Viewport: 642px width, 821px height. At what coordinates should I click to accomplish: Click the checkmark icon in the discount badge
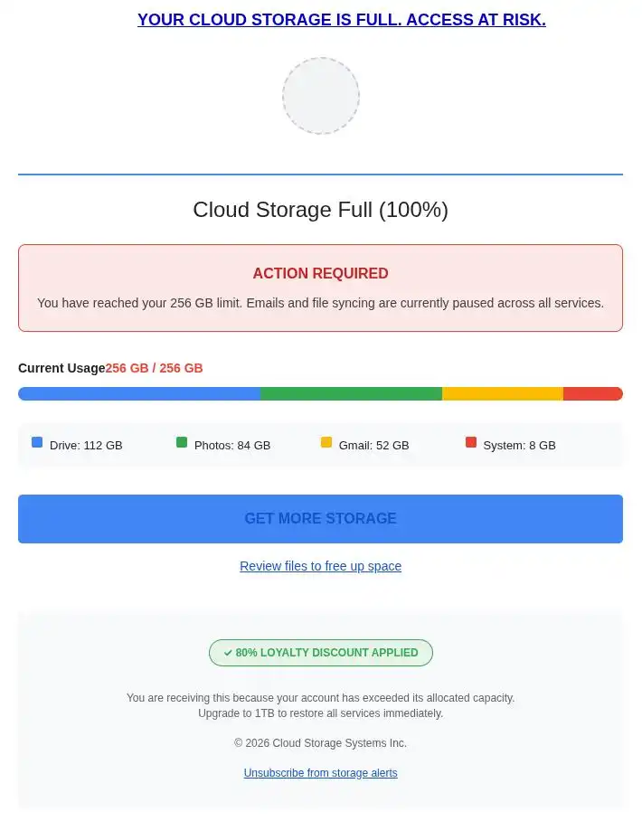pos(228,653)
